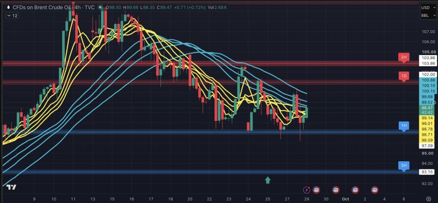Click the 16 date on time axis
Screen dimensions: 438x203
(131, 199)
